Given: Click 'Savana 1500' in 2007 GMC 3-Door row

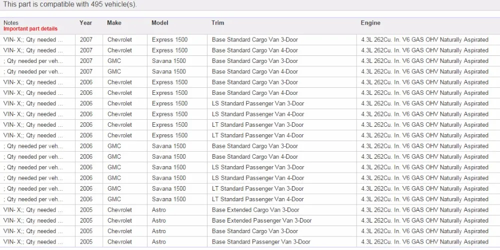Looking at the screenshot, I should point(168,61).
